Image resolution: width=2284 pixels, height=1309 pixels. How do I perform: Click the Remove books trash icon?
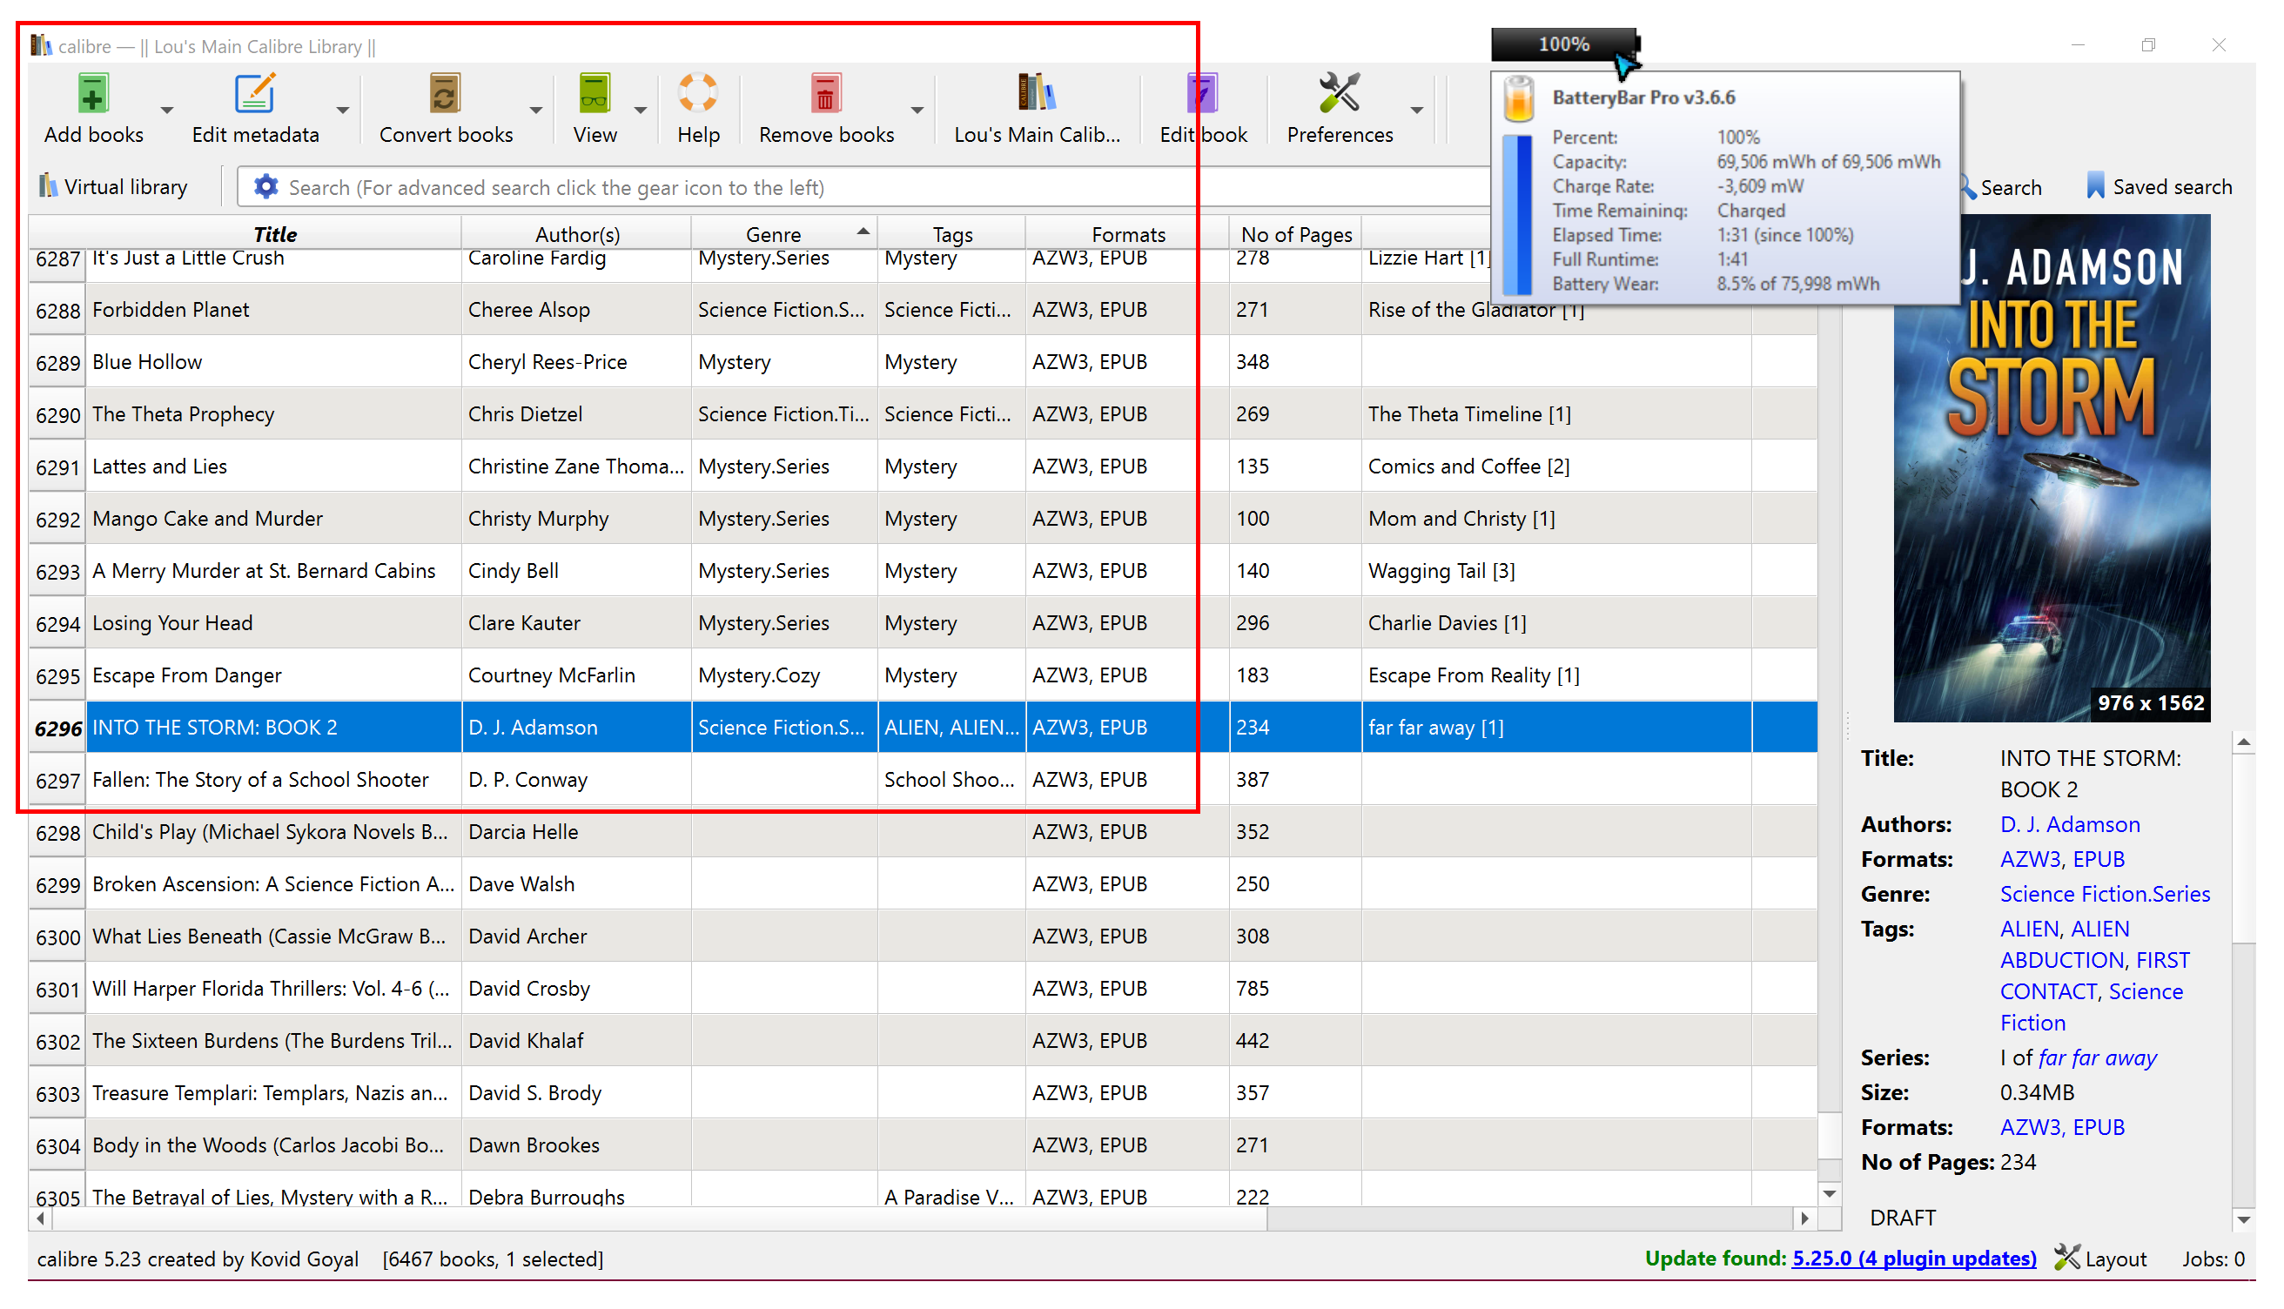pos(825,94)
